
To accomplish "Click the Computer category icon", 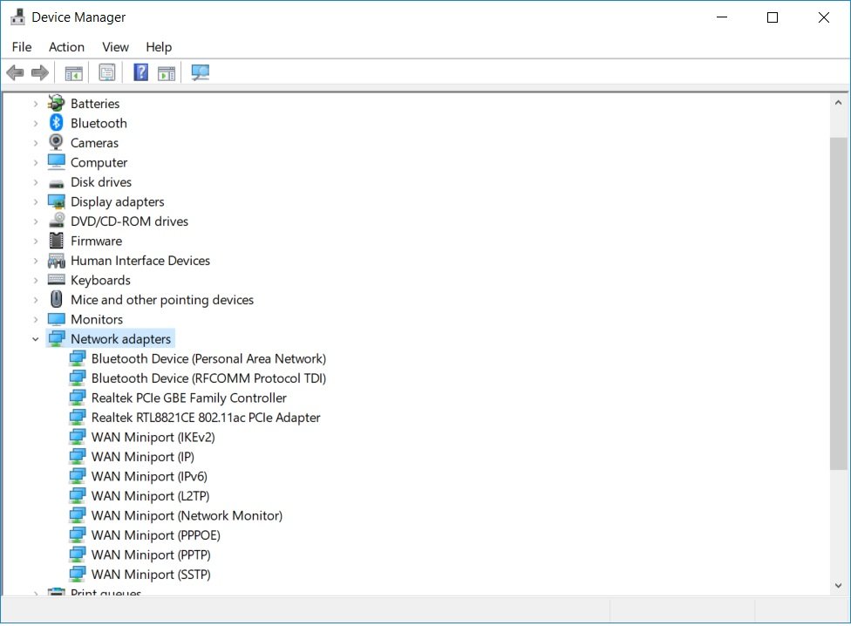I will coord(57,161).
